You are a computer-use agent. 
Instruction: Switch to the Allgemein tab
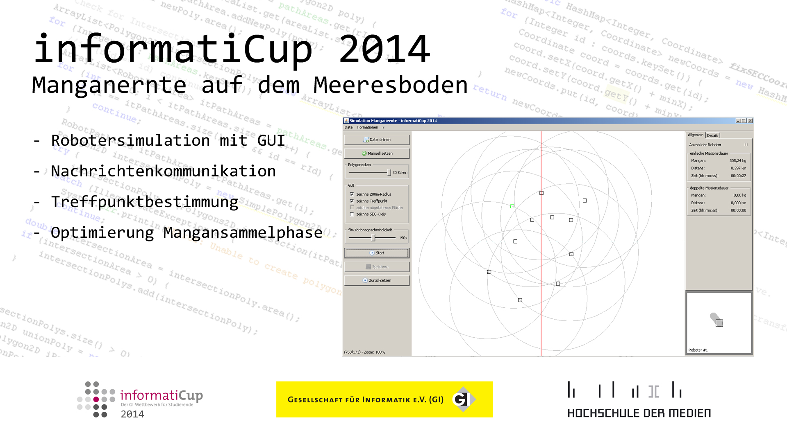pyautogui.click(x=696, y=135)
